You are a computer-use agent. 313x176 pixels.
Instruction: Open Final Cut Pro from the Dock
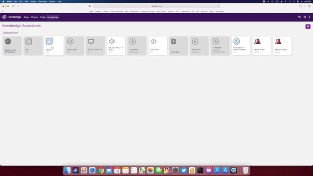pos(167,170)
